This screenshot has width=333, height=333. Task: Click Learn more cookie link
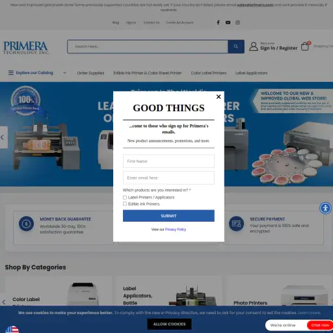[309, 313]
